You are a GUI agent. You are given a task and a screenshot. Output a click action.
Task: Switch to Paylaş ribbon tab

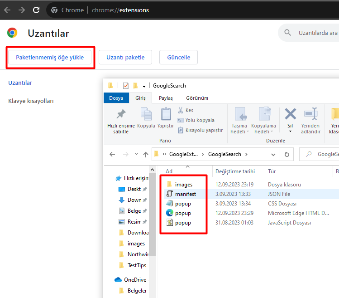click(x=166, y=98)
